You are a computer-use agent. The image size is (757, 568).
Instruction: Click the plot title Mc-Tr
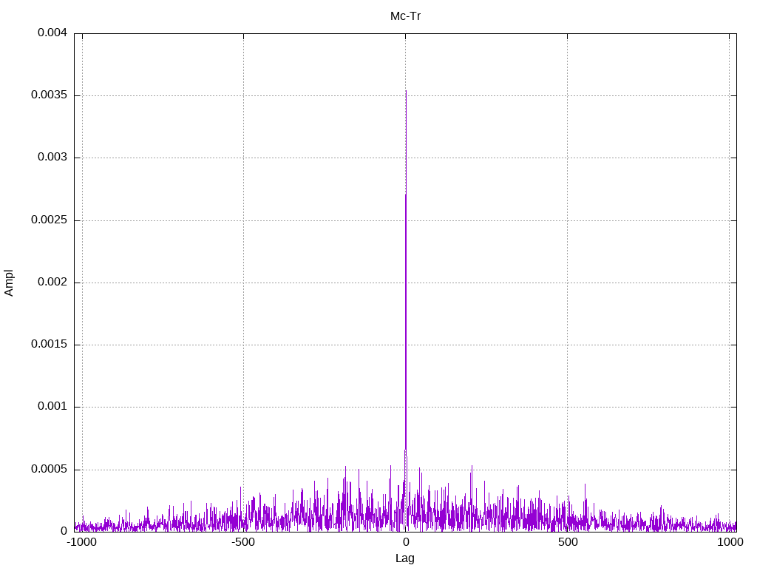click(405, 16)
